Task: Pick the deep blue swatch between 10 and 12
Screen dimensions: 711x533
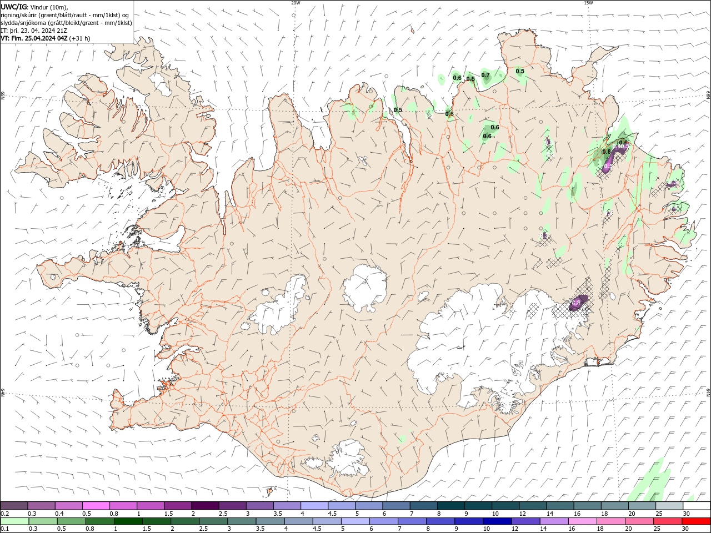Action: coord(497,521)
